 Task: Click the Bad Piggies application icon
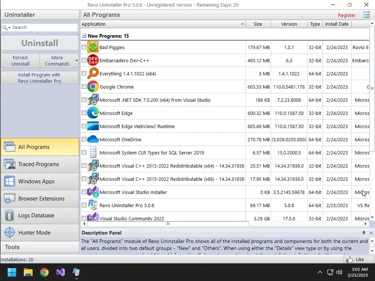[x=93, y=47]
